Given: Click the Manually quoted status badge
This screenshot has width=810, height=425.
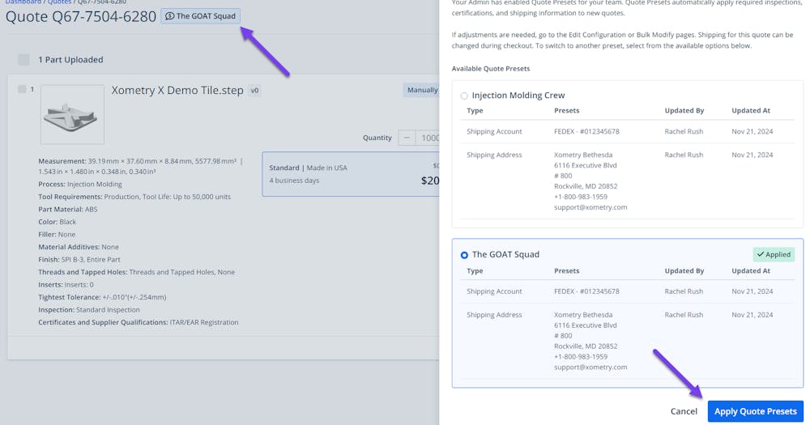Looking at the screenshot, I should [421, 90].
